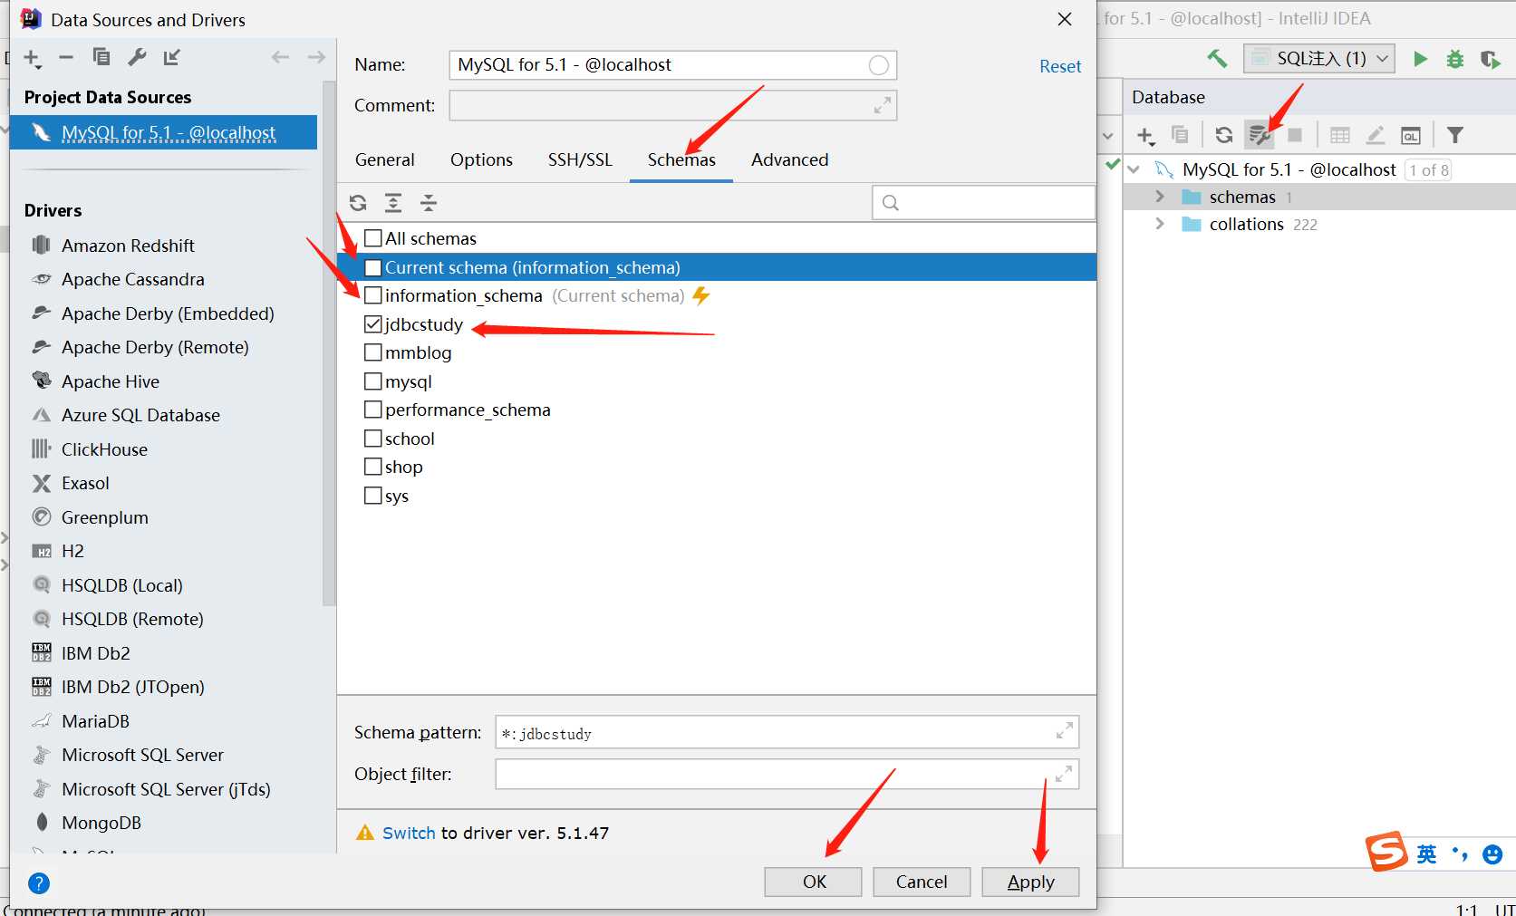1516x916 pixels.
Task: Collapse all schemas in the list
Action: click(x=429, y=203)
